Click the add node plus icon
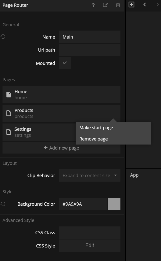The width and height of the screenshot is (161, 261). 131,5
